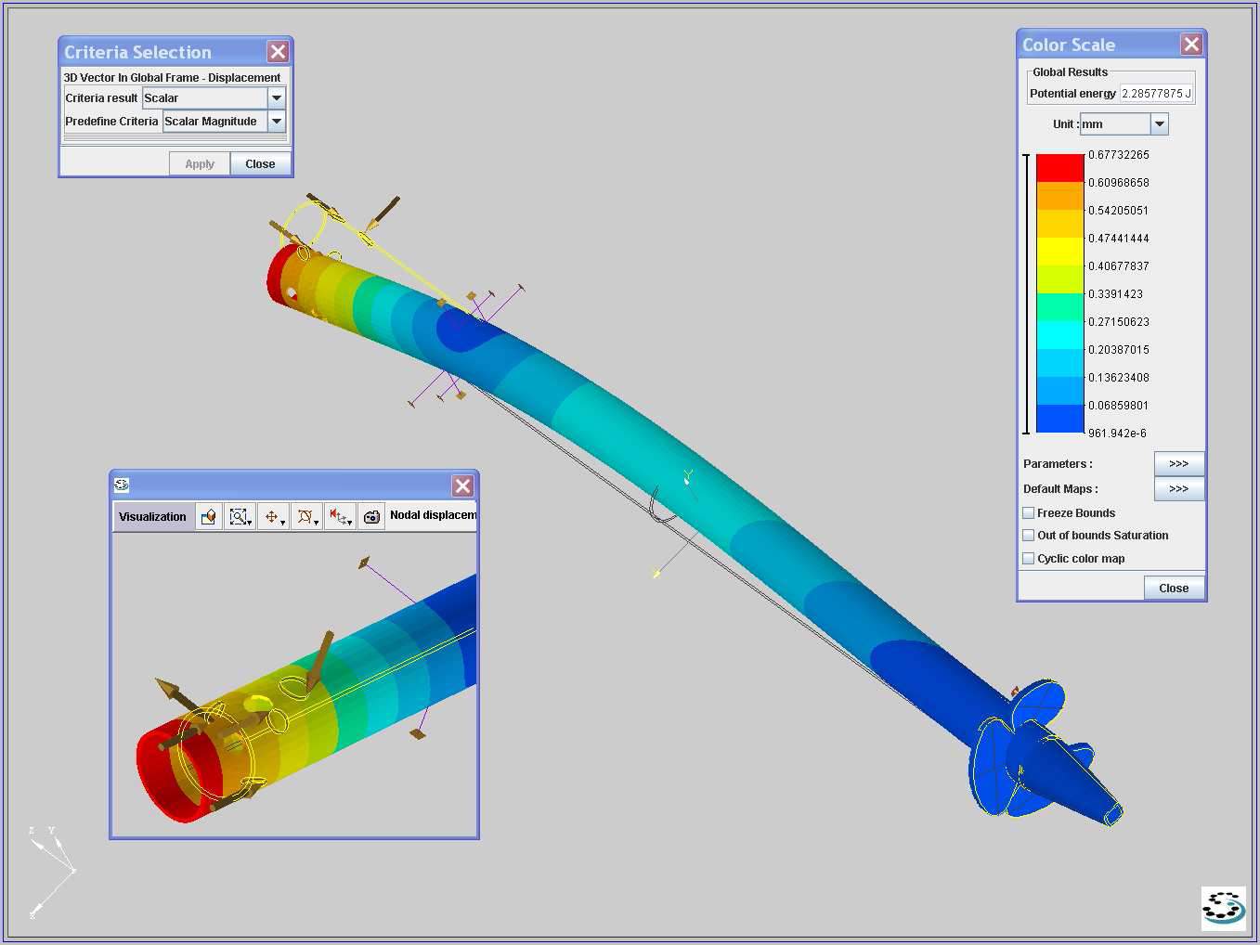This screenshot has height=945, width=1260.
Task: Click the red color band in scale
Action: (x=1059, y=168)
